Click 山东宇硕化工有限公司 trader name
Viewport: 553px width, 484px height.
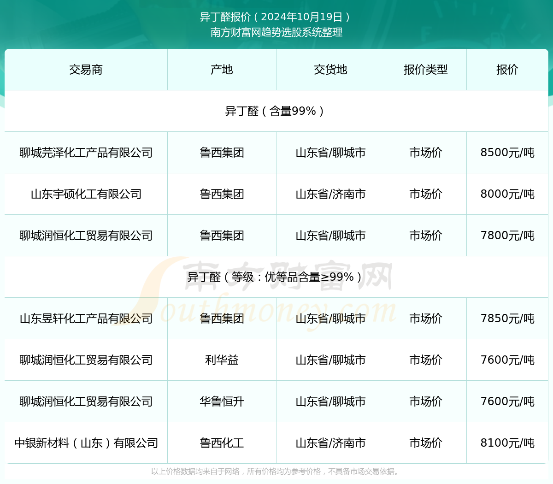86,194
